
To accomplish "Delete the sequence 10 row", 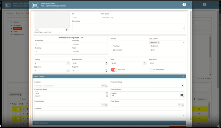I will 27,109.
